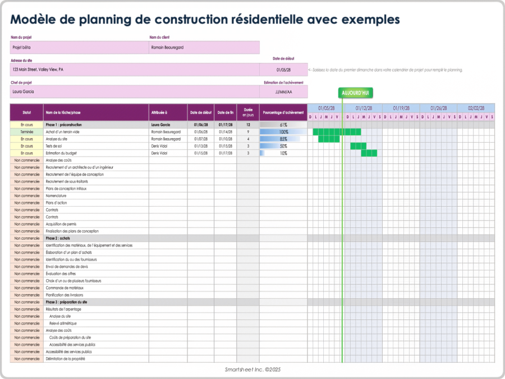Click the "Nom de la tâche/phase" column header

(x=96, y=112)
